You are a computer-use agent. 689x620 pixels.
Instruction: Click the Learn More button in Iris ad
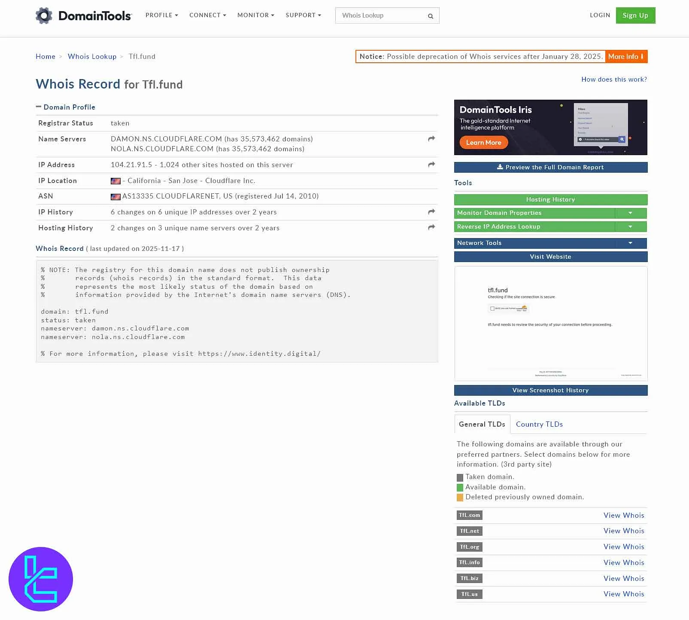[x=483, y=143]
